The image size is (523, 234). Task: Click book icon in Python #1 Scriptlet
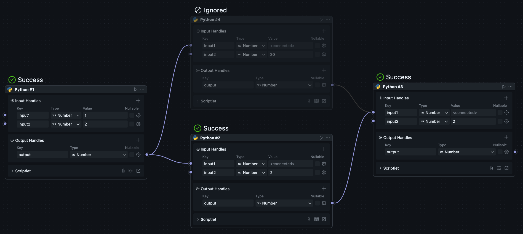131,171
